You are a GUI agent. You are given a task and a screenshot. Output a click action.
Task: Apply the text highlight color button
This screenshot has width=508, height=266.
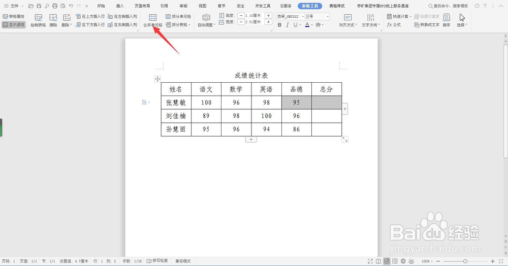pos(318,24)
